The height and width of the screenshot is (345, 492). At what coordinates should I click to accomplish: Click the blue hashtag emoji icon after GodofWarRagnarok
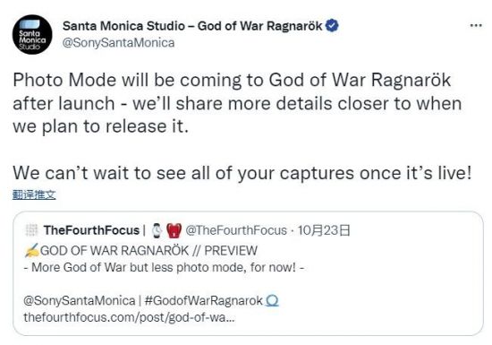272,301
